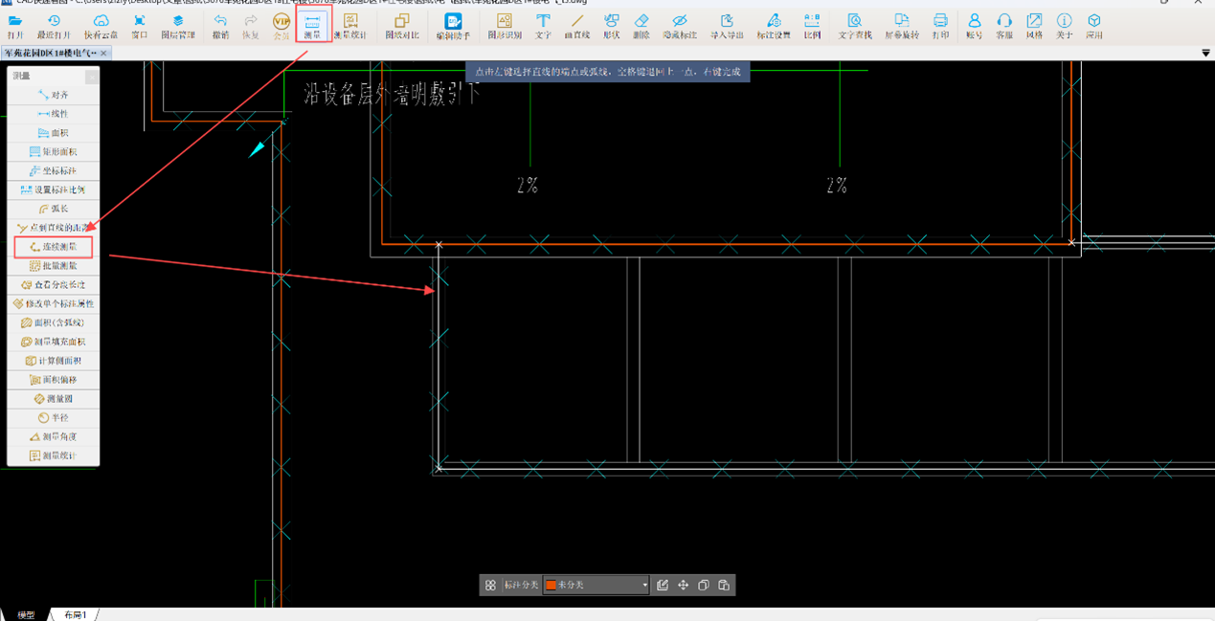Select the 模型 model tab
This screenshot has width=1215, height=621.
(x=26, y=614)
